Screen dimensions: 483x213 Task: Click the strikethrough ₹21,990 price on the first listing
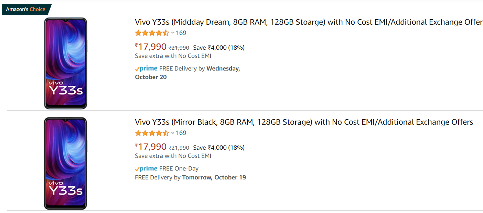(x=179, y=48)
